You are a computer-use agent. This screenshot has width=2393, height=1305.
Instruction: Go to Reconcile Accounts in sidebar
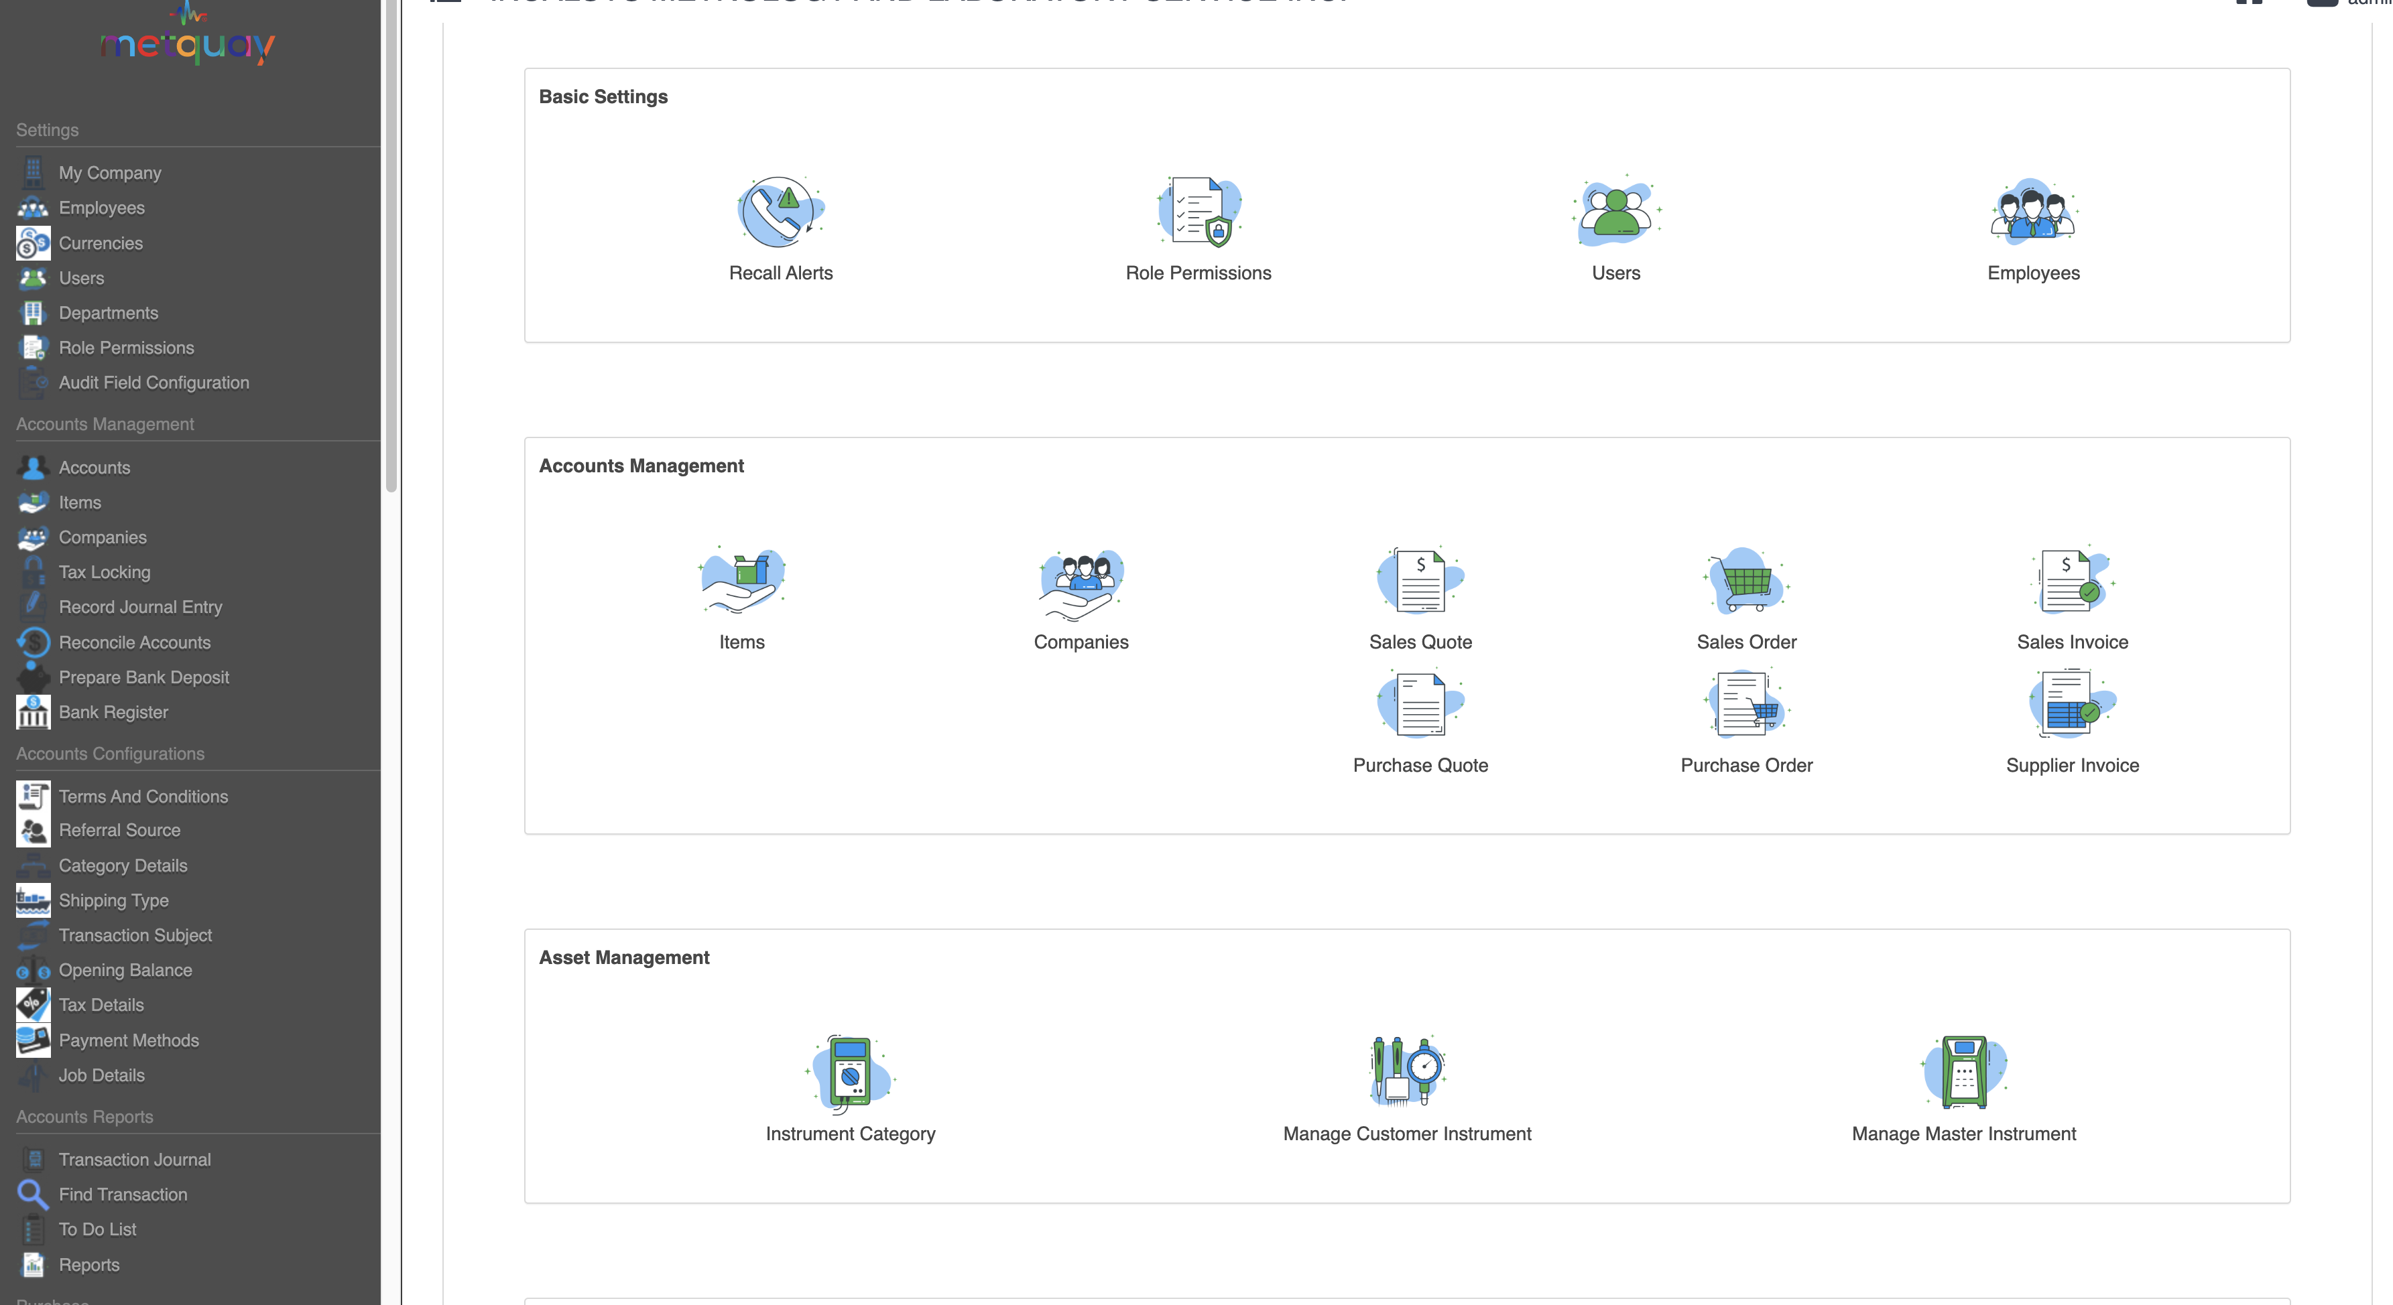(x=134, y=642)
